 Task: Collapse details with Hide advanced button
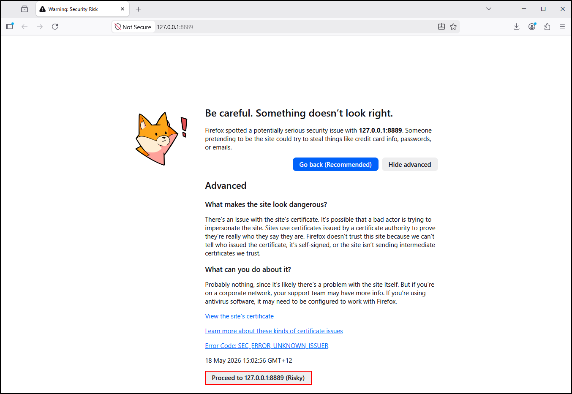tap(410, 165)
